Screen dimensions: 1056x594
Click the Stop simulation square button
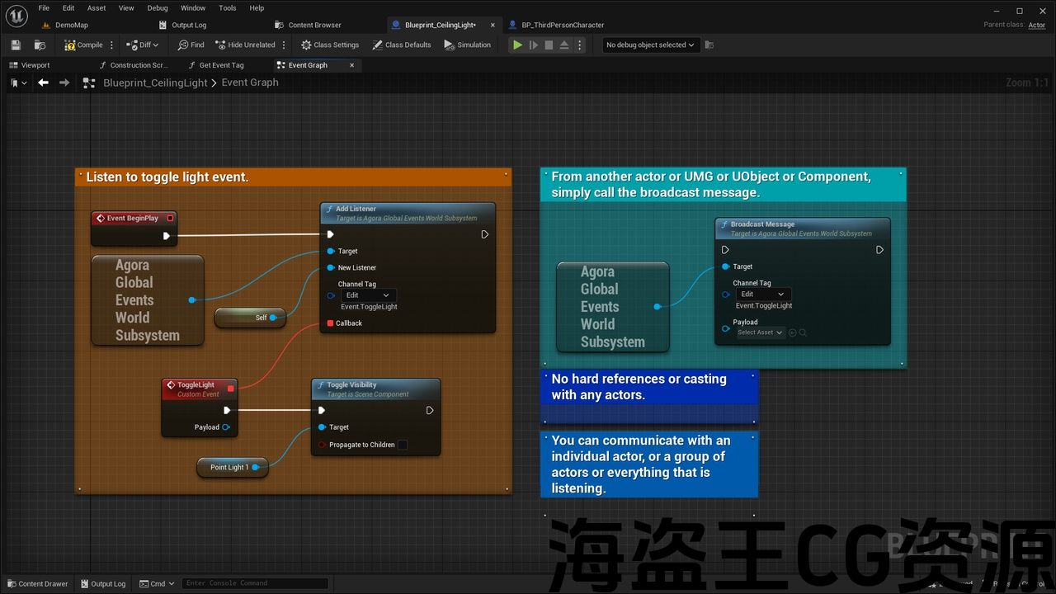coord(549,45)
